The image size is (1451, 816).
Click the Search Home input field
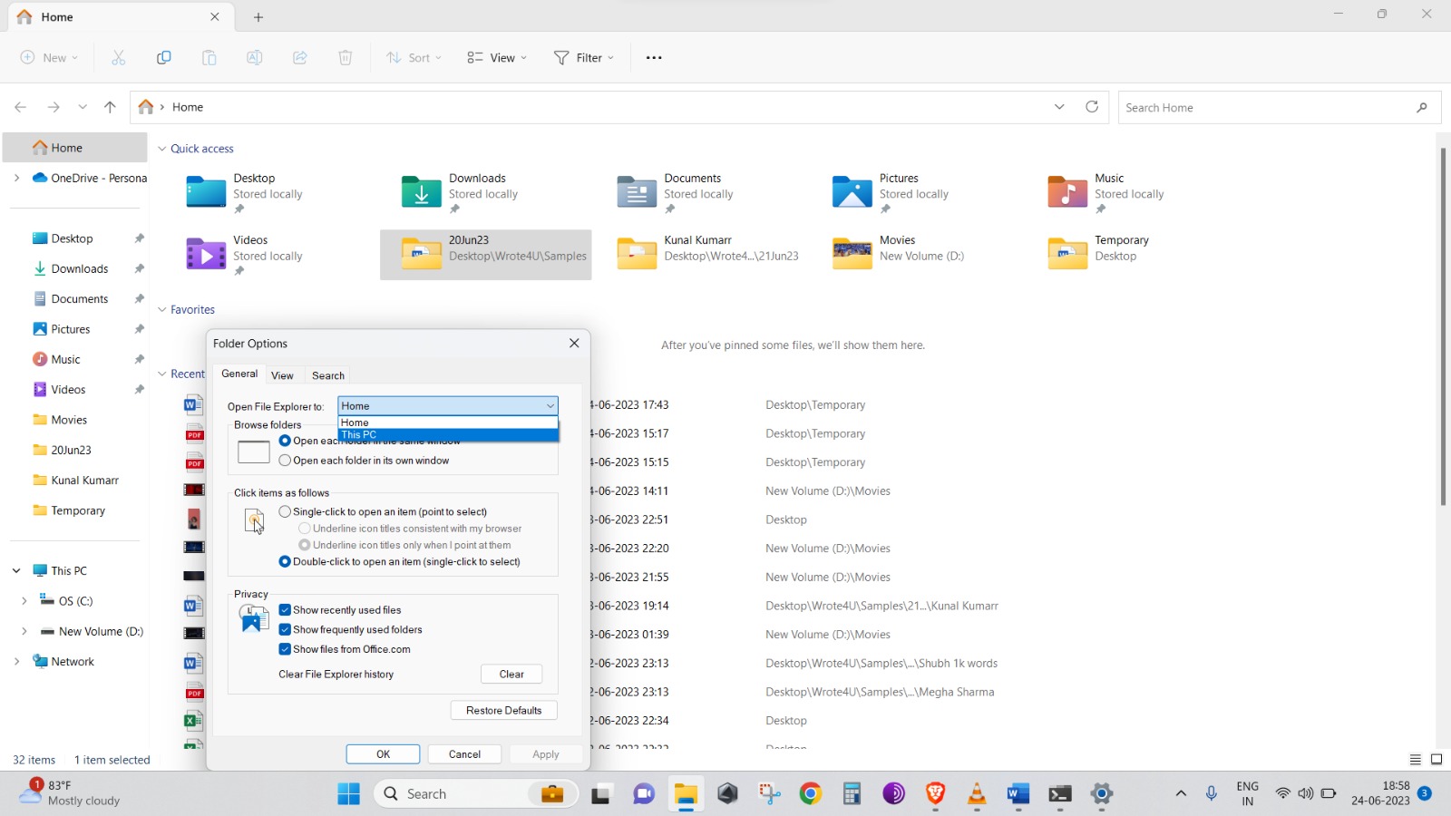(1265, 108)
